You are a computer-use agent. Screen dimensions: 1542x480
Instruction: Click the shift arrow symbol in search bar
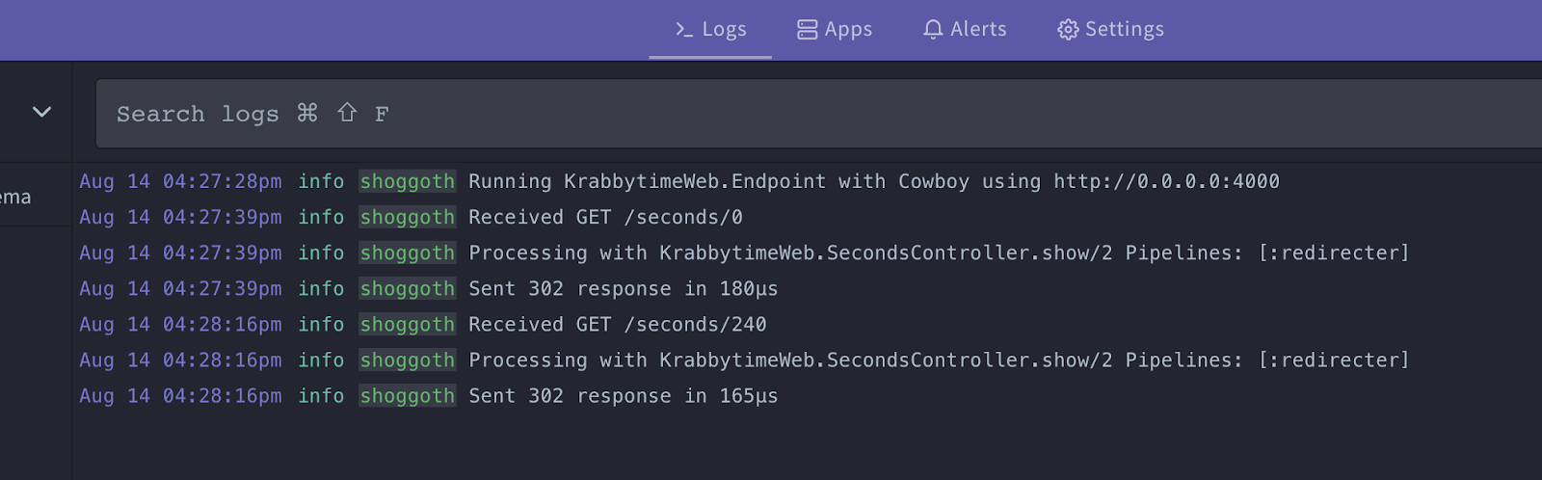[347, 113]
